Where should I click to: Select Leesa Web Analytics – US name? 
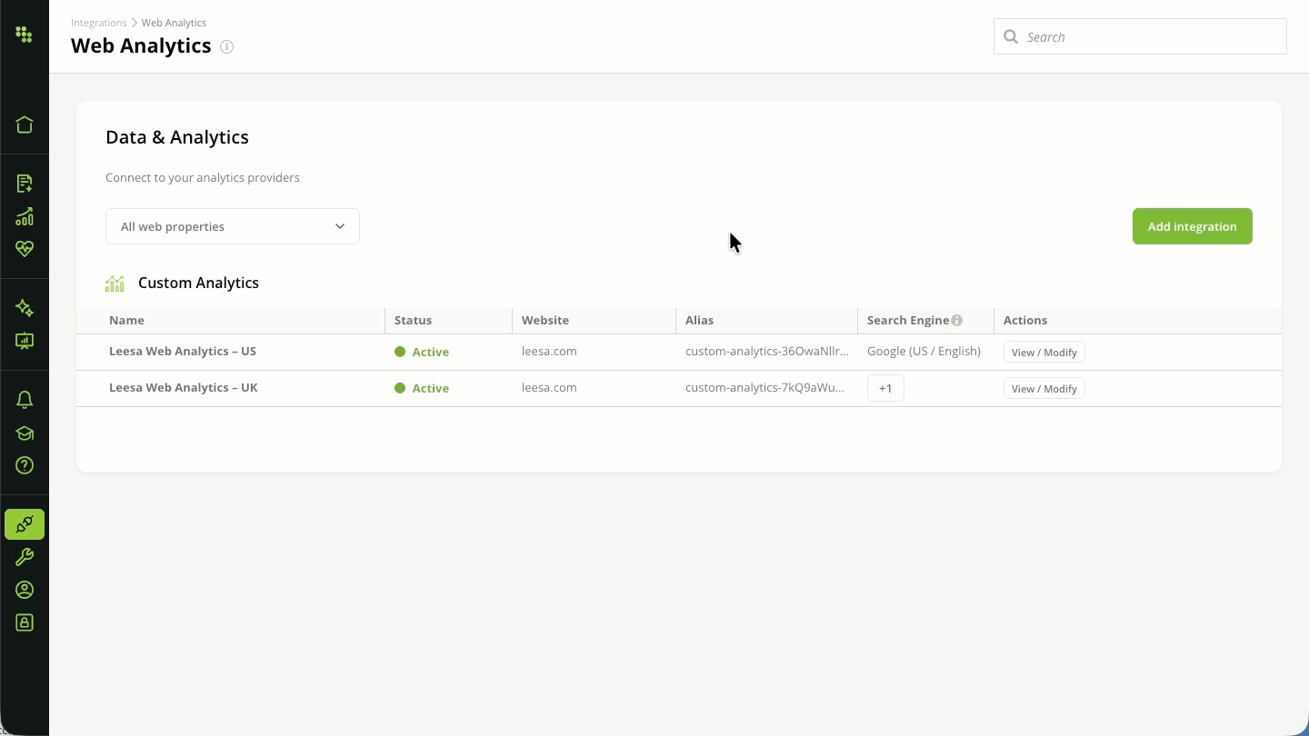coord(183,352)
